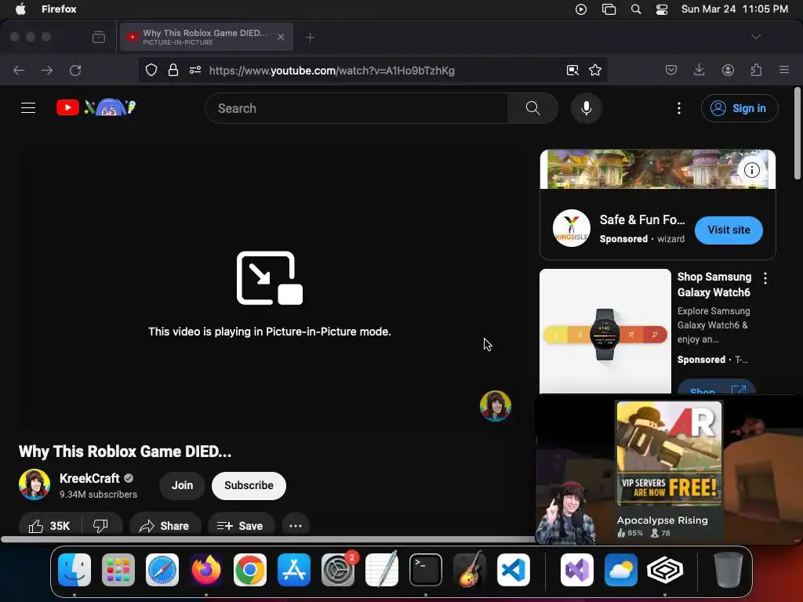
Task: Reload the current page
Action: click(x=75, y=70)
